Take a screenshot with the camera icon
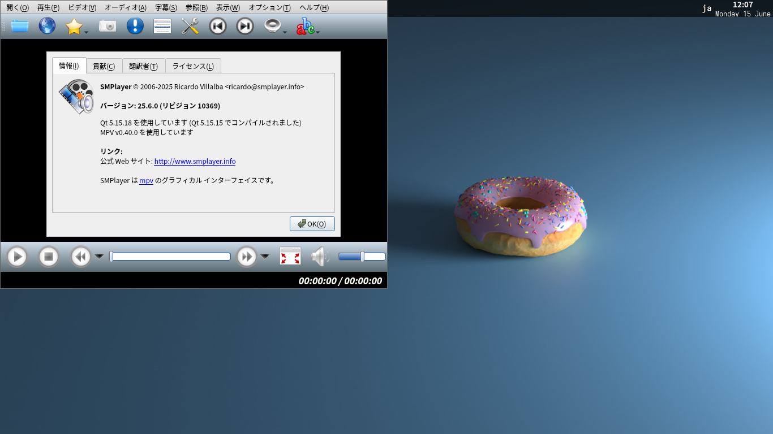 pos(108,26)
